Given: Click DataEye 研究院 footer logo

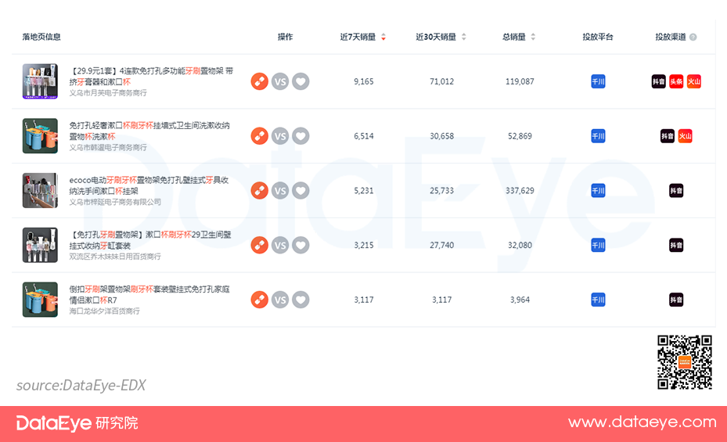Looking at the screenshot, I should pos(77,423).
